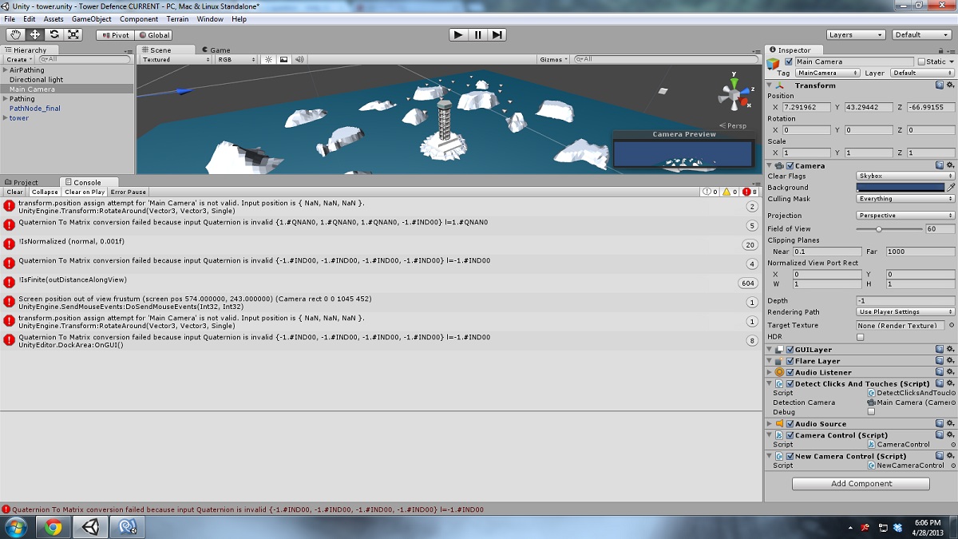Toggle the console Collapse button
Viewport: 958px width, 539px height.
click(45, 192)
